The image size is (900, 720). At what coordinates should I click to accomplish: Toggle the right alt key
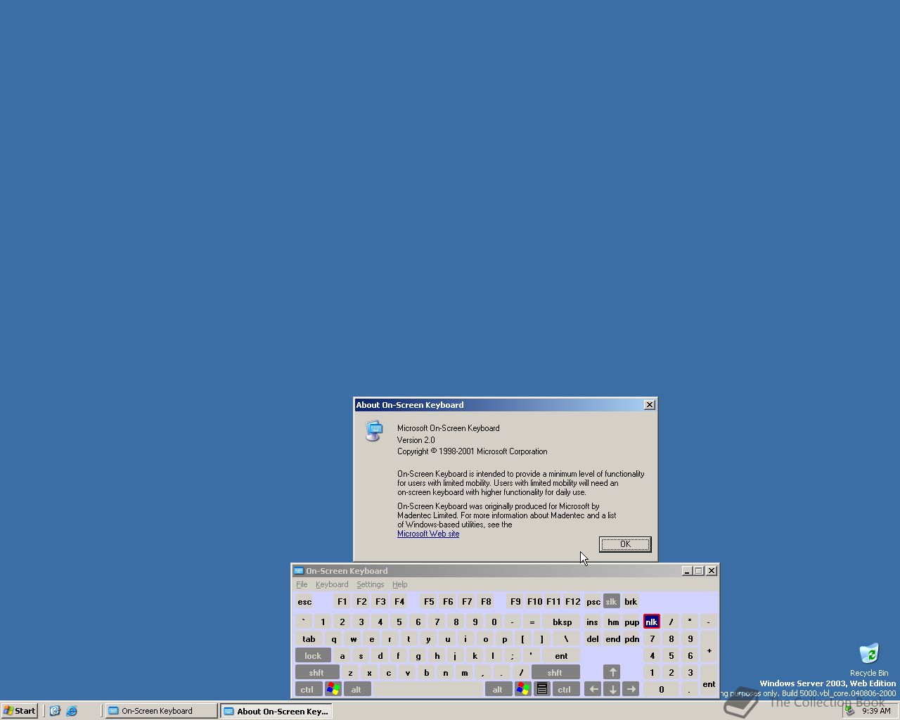pyautogui.click(x=498, y=689)
